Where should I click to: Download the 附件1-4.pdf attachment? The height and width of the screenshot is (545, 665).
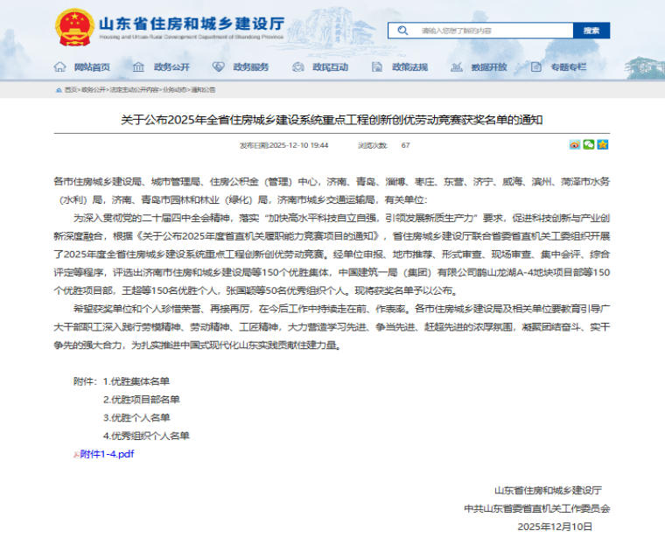click(107, 453)
